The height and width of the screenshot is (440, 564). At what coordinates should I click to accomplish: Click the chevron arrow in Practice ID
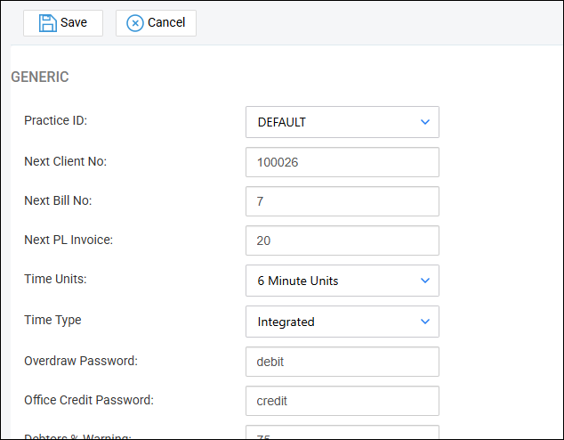point(425,122)
